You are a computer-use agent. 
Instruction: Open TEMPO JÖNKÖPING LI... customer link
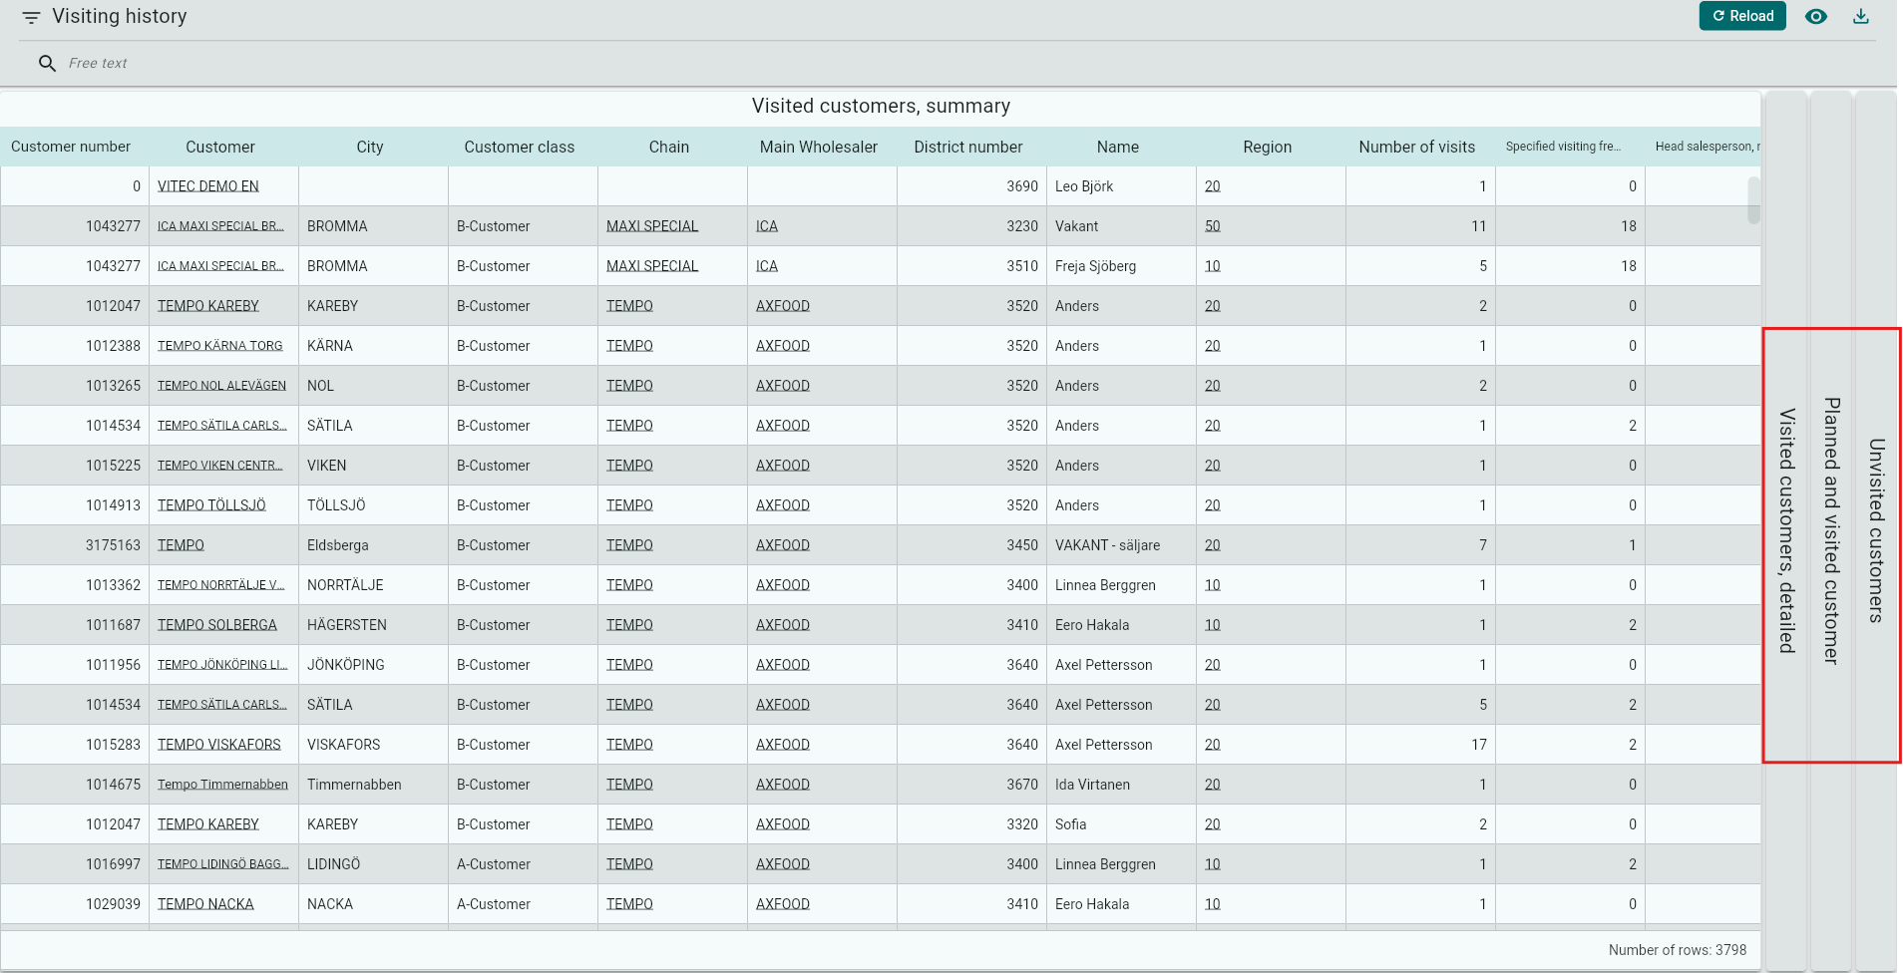tap(222, 665)
